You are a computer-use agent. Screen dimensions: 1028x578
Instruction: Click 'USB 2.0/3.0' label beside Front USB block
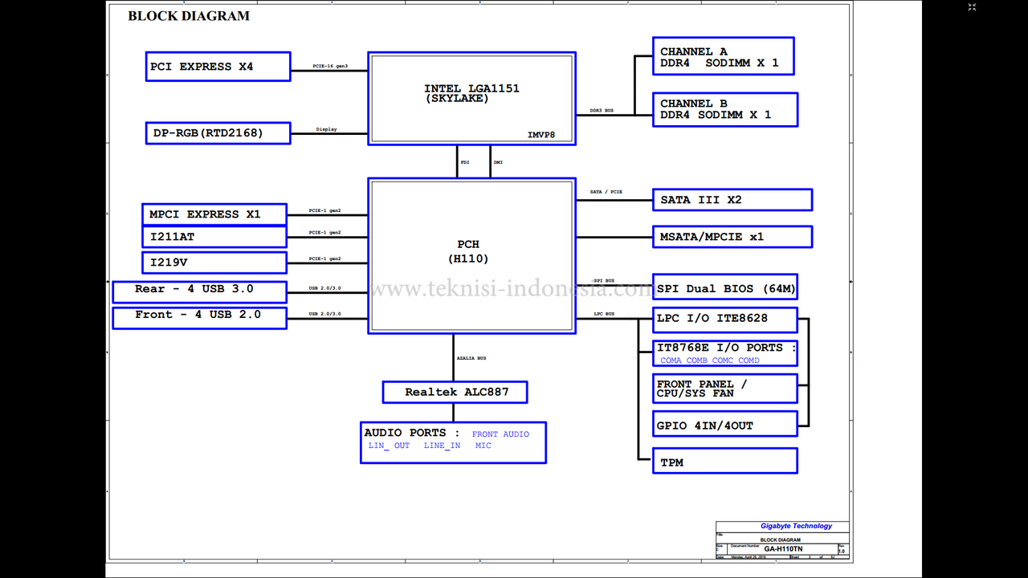tap(324, 314)
